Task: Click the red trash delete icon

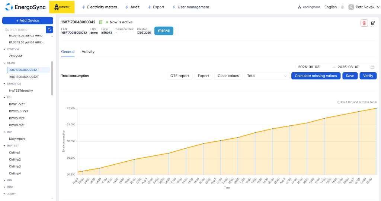Action: [364, 23]
